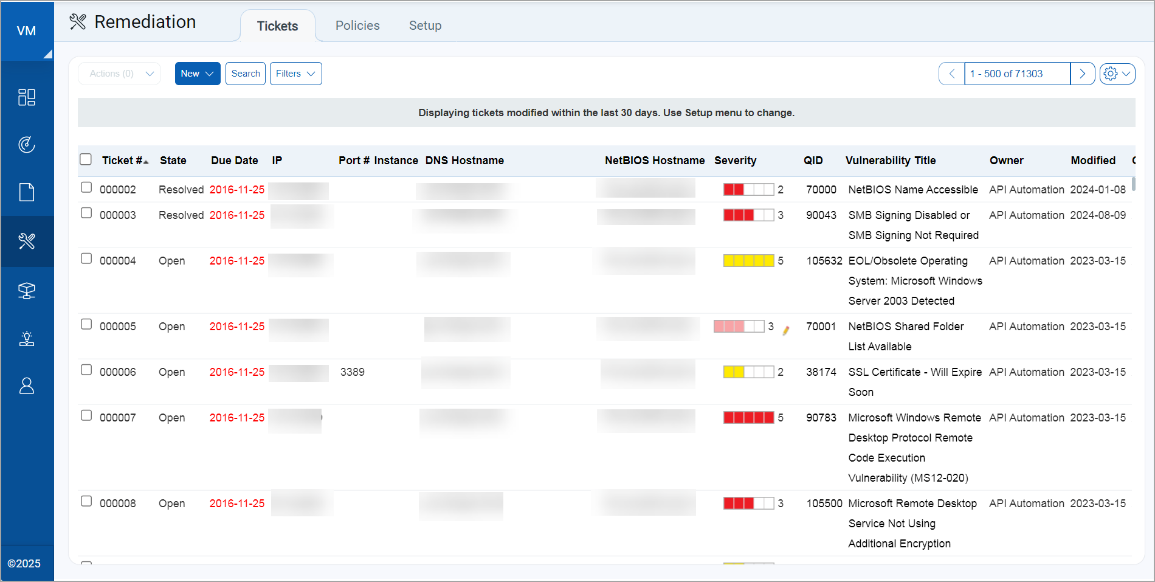Viewport: 1155px width, 582px height.
Task: Open the Assets network icon in sidebar
Action: tap(27, 291)
